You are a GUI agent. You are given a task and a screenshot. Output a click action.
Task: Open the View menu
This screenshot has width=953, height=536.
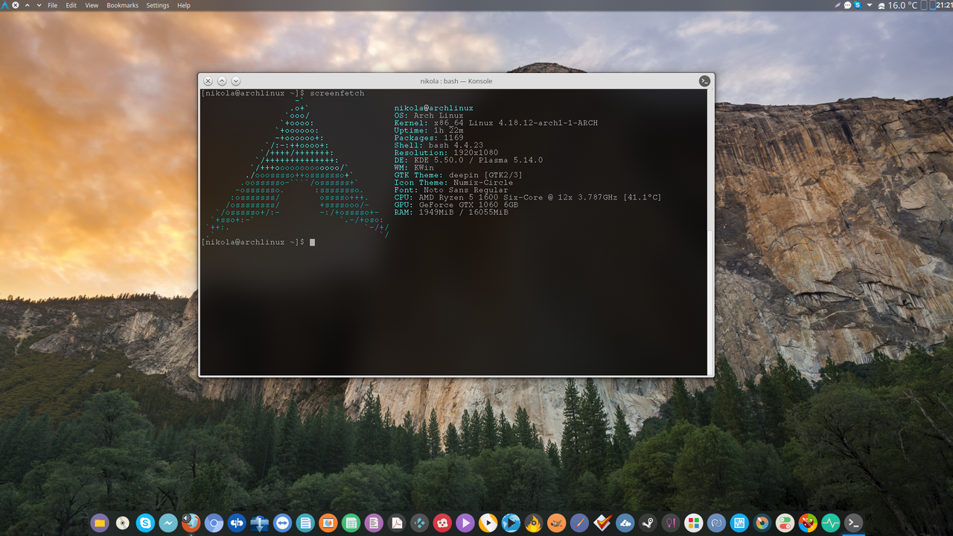92,5
